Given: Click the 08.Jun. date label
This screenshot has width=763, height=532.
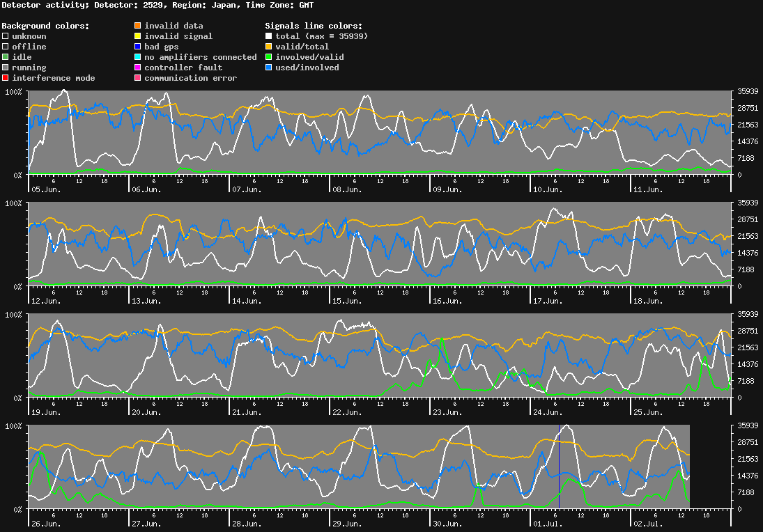Looking at the screenshot, I should (348, 189).
